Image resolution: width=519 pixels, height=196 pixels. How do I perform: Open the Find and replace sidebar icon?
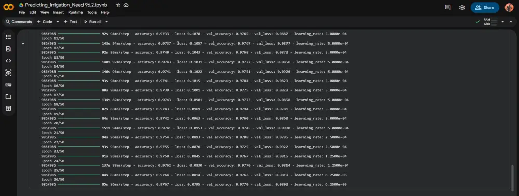pyautogui.click(x=9, y=49)
